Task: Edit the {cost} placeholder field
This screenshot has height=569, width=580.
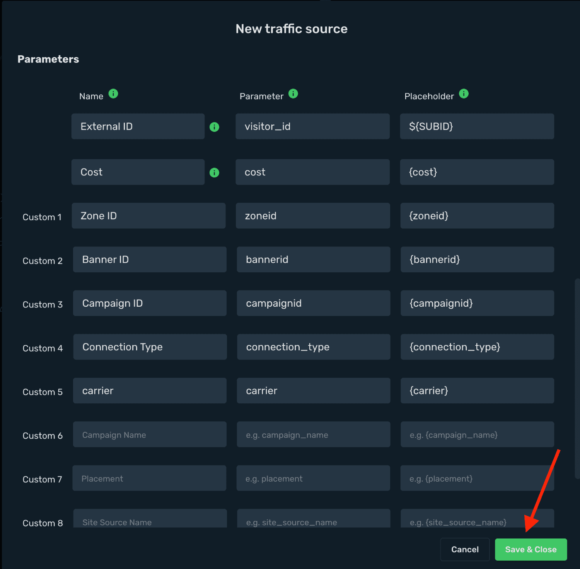Action: click(x=477, y=172)
